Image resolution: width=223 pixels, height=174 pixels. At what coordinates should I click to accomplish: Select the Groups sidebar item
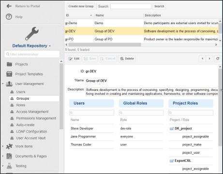tap(34, 99)
